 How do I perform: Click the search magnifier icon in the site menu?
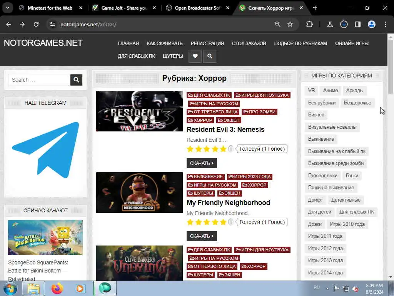coord(210,56)
